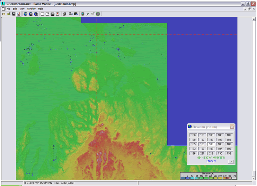Click the highlighted center cell showing 186

[x=211, y=144]
